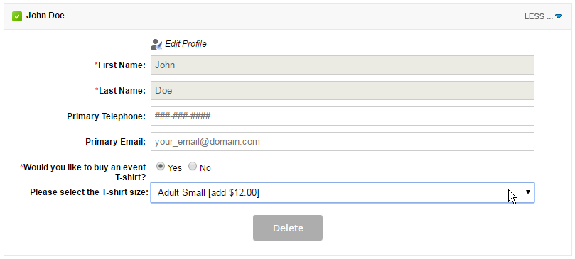575x259 pixels.
Task: Focus the First Name field containing John
Action: (342, 65)
